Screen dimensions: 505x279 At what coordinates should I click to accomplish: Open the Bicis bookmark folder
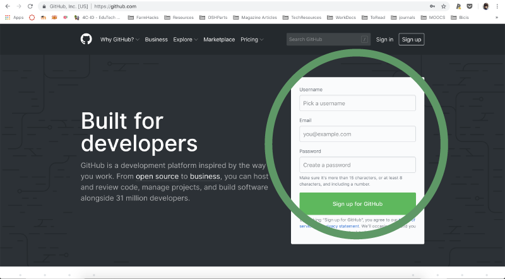tap(460, 18)
